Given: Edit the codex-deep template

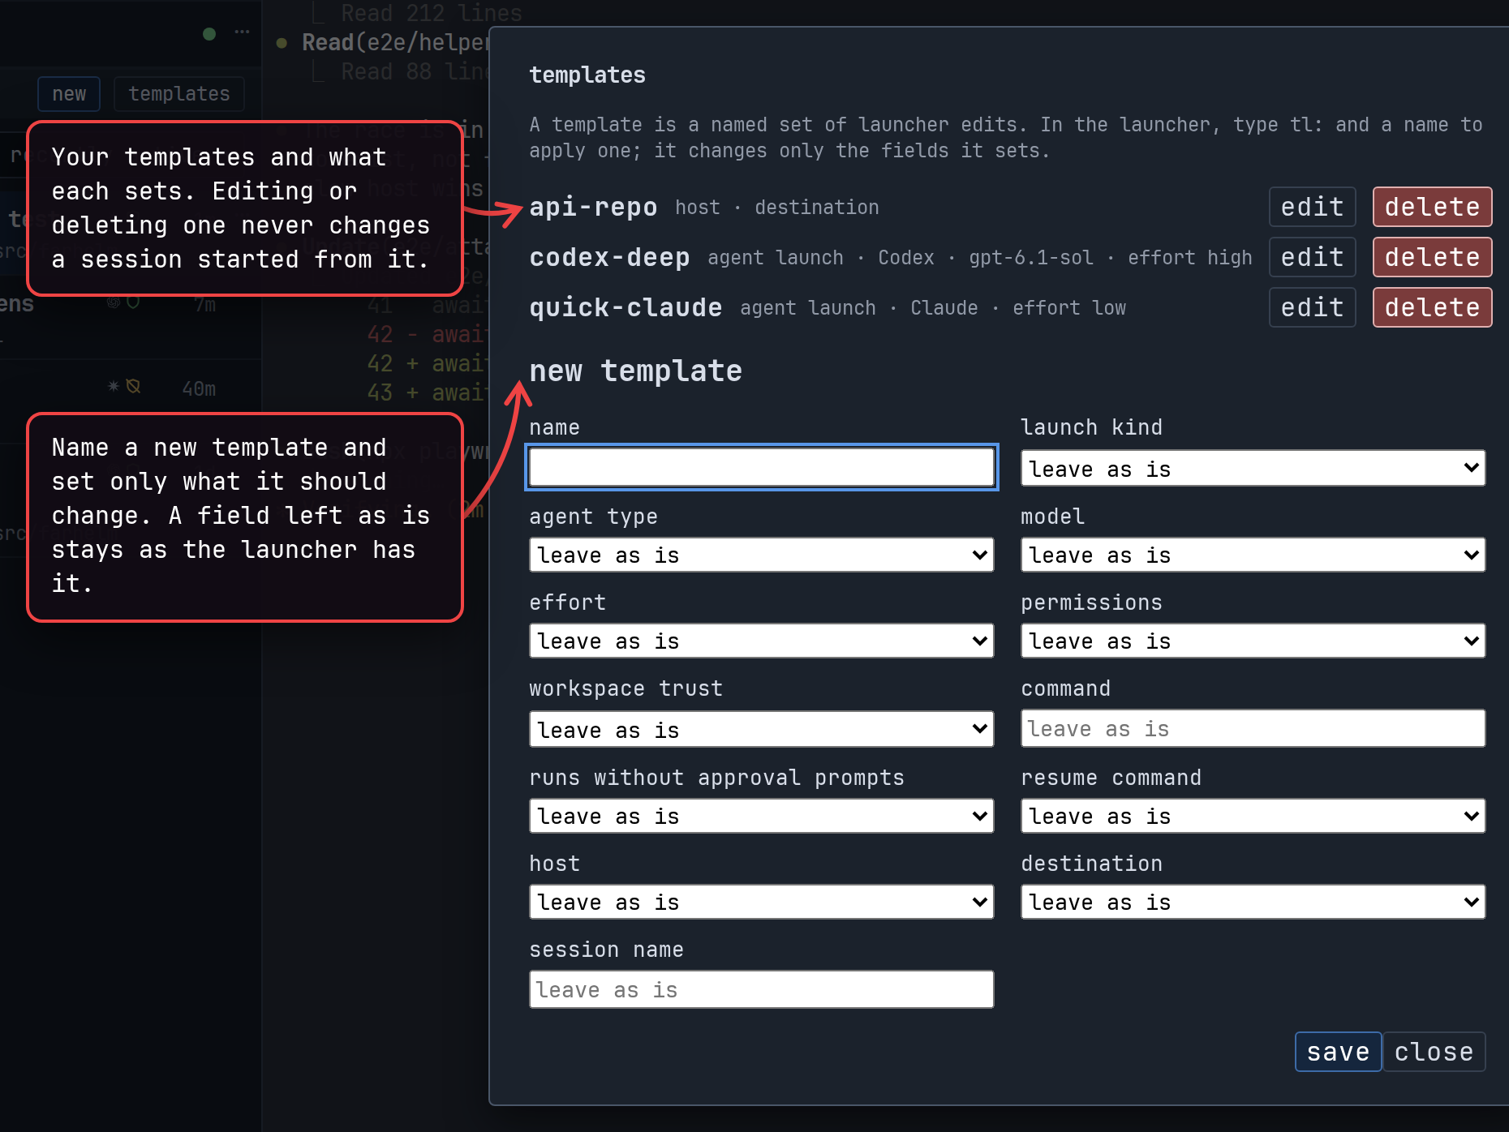Looking at the screenshot, I should coord(1312,257).
